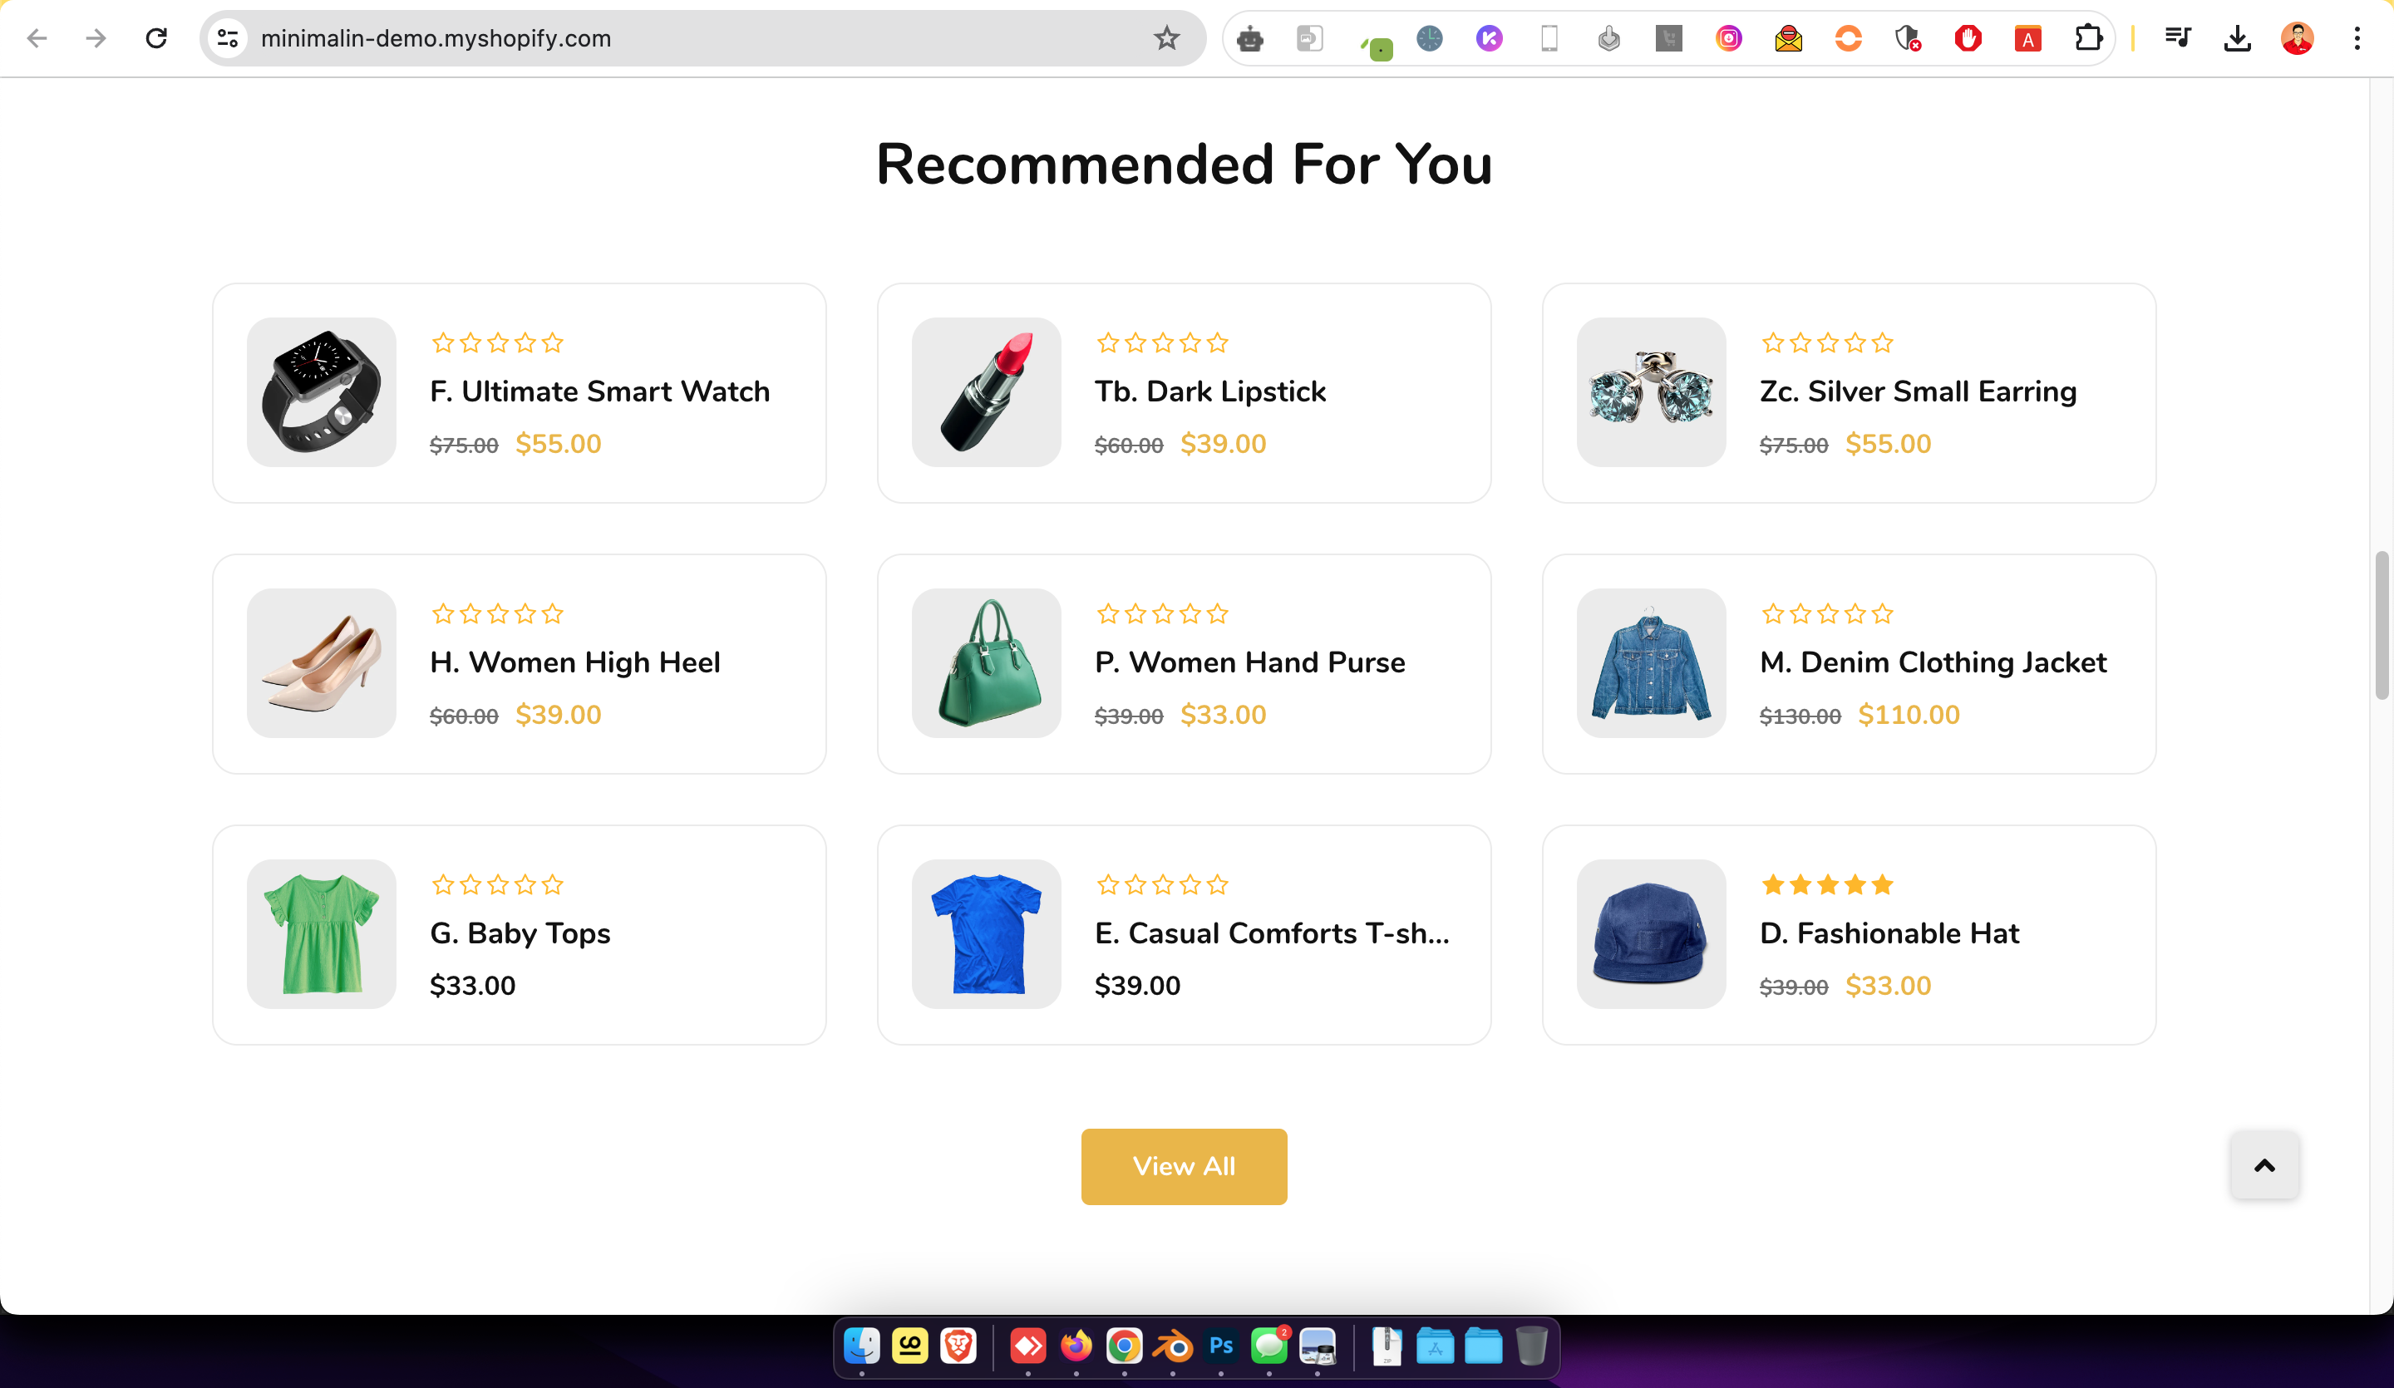This screenshot has height=1388, width=2394.
Task: Reload the page with the refresh icon
Action: [x=157, y=38]
